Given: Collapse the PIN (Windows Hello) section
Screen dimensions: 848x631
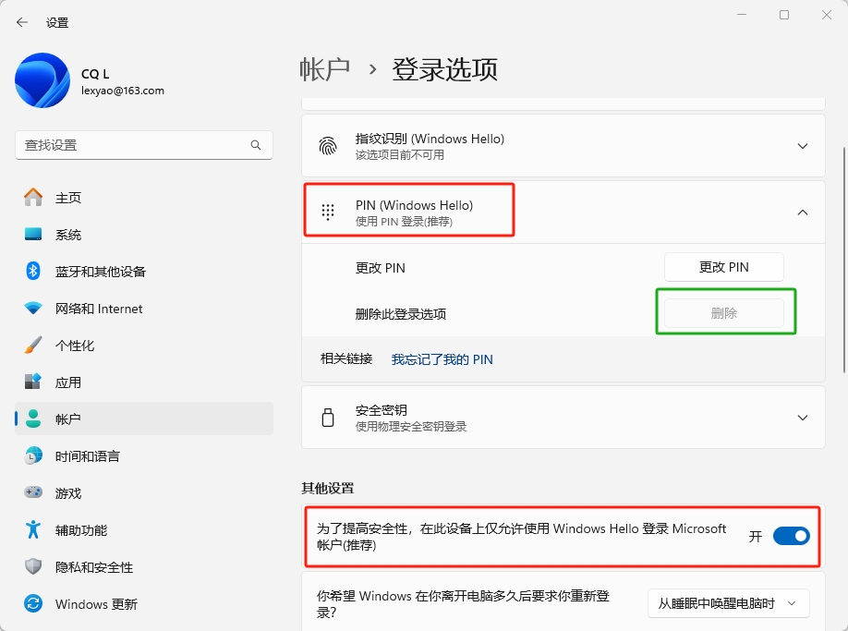Looking at the screenshot, I should click(x=802, y=212).
